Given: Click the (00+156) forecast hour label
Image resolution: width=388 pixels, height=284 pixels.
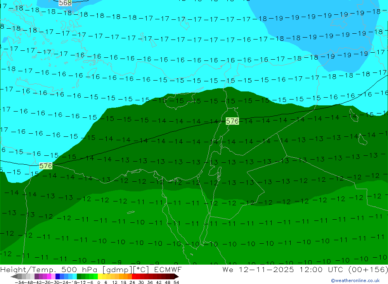Looking at the screenshot, I should click(x=368, y=270).
